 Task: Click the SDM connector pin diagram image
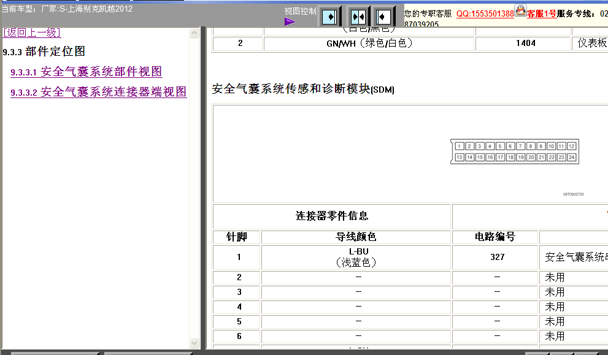tap(514, 152)
